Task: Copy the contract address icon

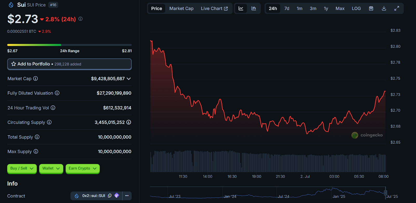Action: pyautogui.click(x=110, y=196)
